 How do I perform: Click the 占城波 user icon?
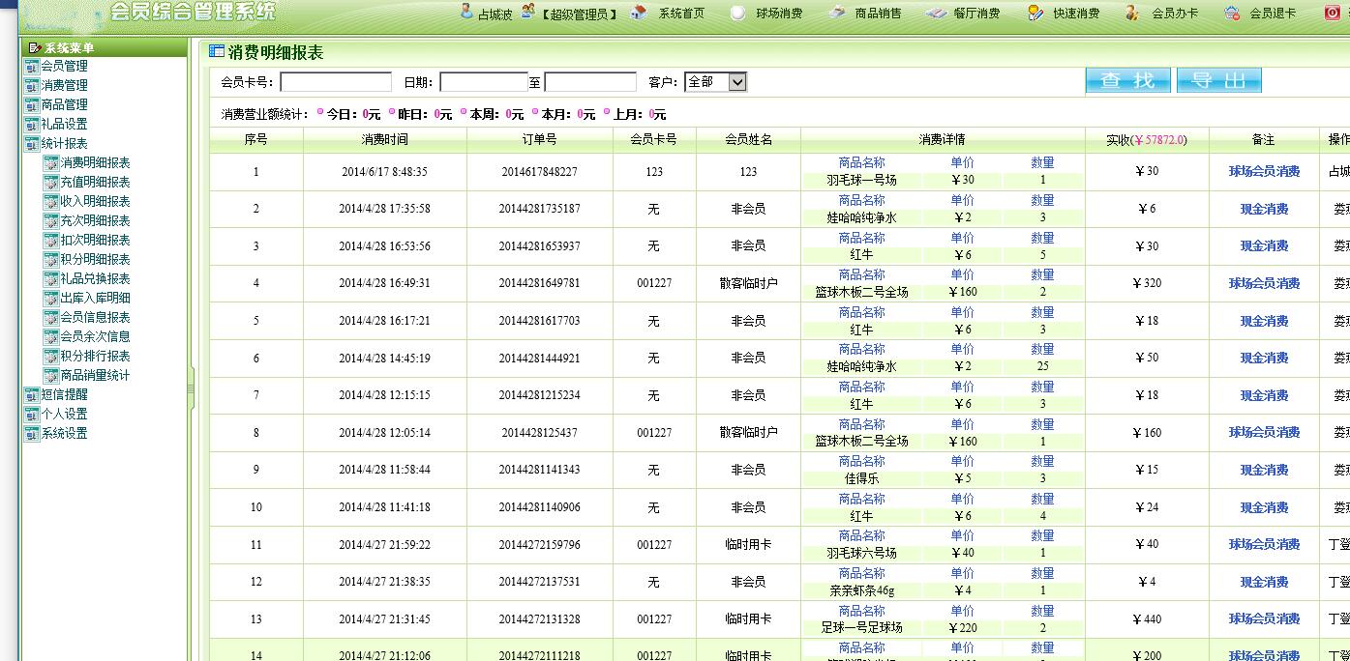(466, 13)
